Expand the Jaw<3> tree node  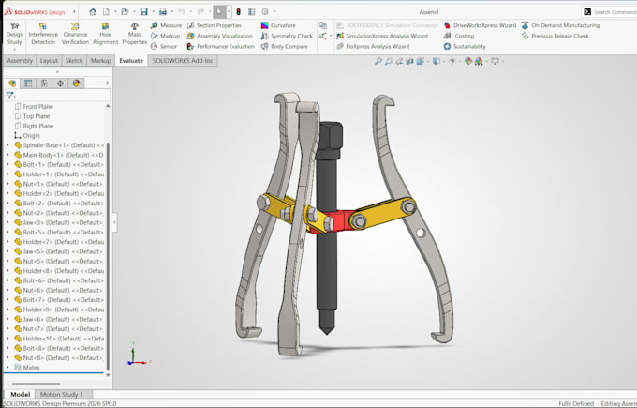pyautogui.click(x=7, y=222)
